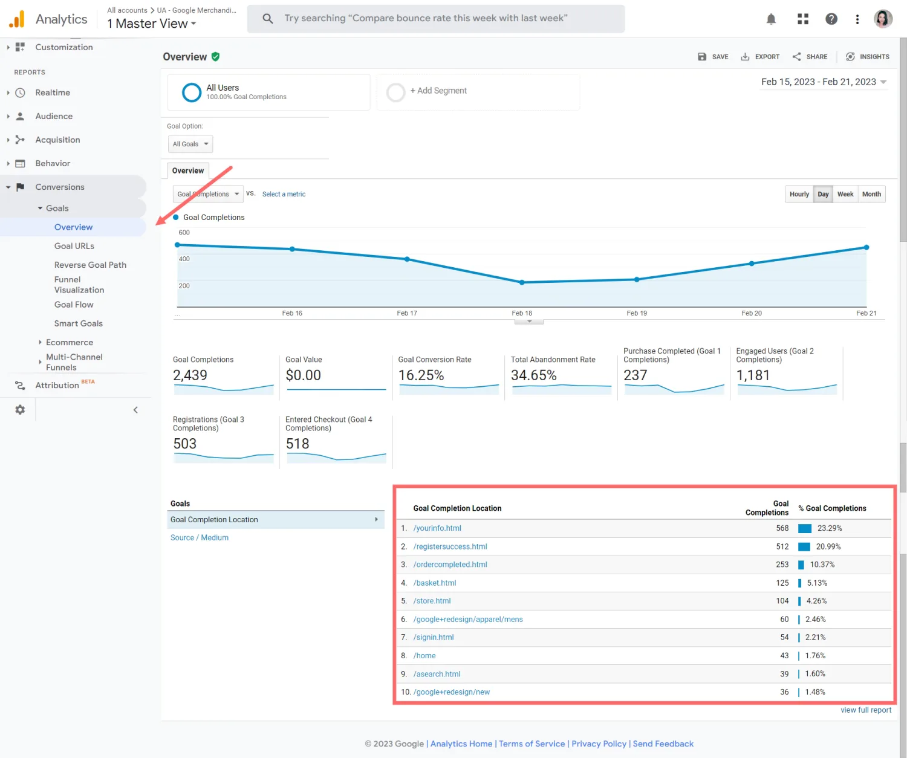Viewport: 907px width, 758px height.
Task: Click the search bar input field
Action: tap(435, 19)
